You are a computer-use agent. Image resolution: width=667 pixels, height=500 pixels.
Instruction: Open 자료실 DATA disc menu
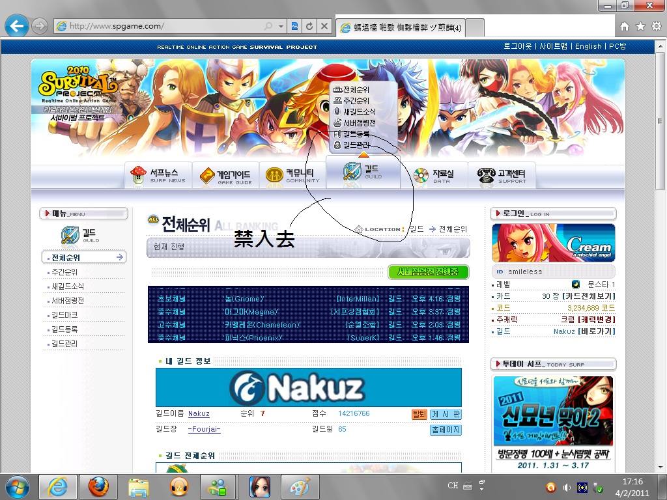(434, 176)
